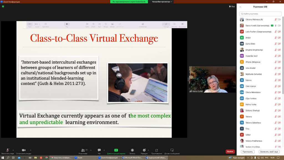The image size is (284, 160).
Task: Toggle camera with Остановить видео
Action: (x=24, y=151)
